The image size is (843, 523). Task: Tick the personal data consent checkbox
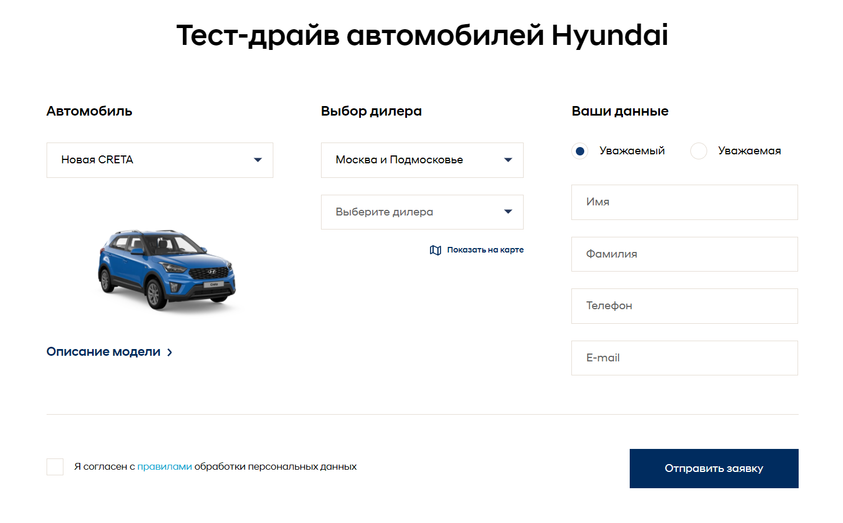(55, 467)
